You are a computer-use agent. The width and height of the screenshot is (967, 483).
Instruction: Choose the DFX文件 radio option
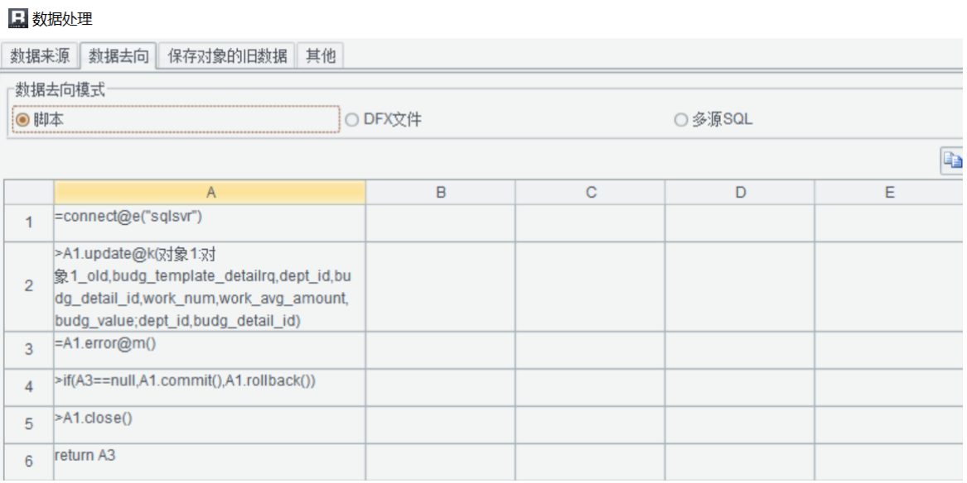[x=352, y=120]
